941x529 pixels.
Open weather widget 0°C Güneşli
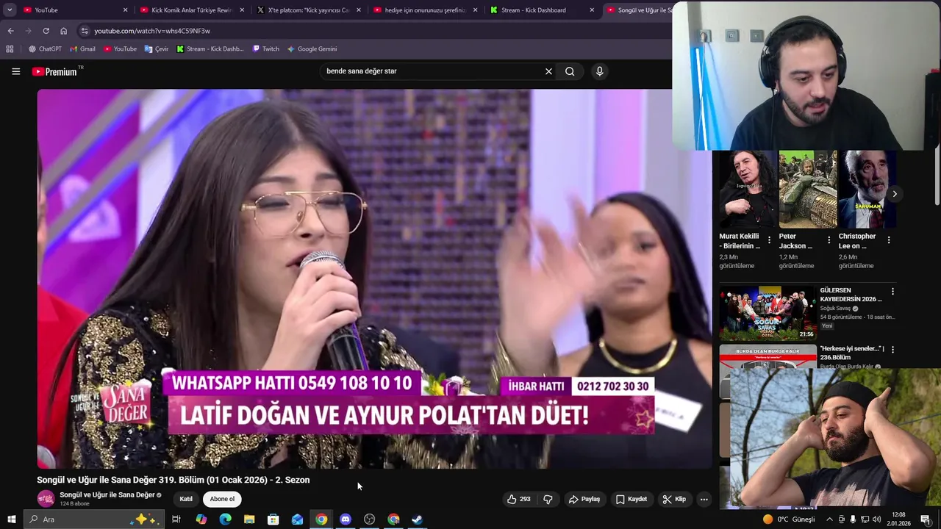[789, 519]
